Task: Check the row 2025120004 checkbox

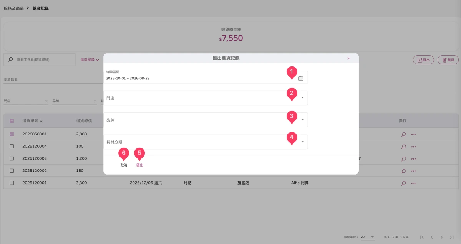Action: pos(12,147)
